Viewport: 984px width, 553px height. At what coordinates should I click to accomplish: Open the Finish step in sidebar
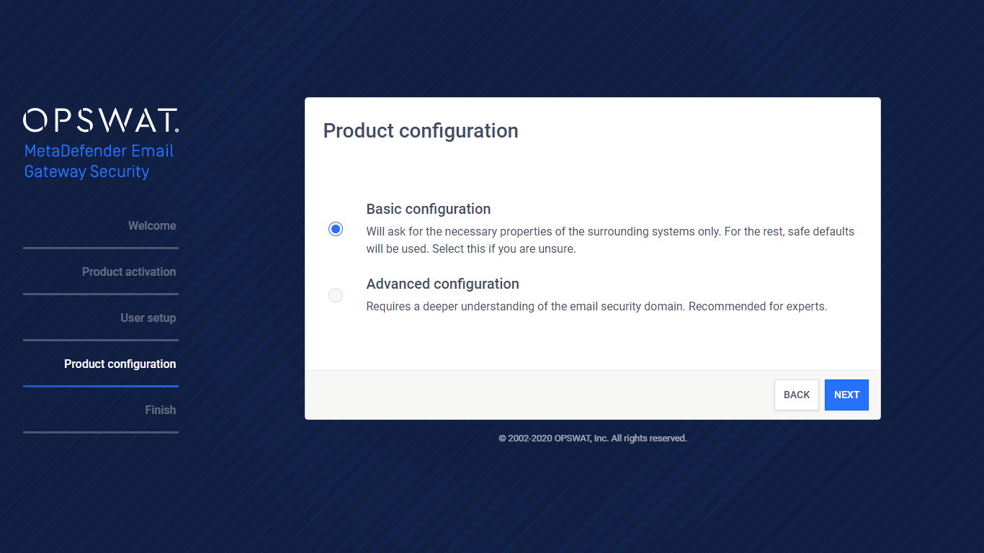click(x=161, y=410)
